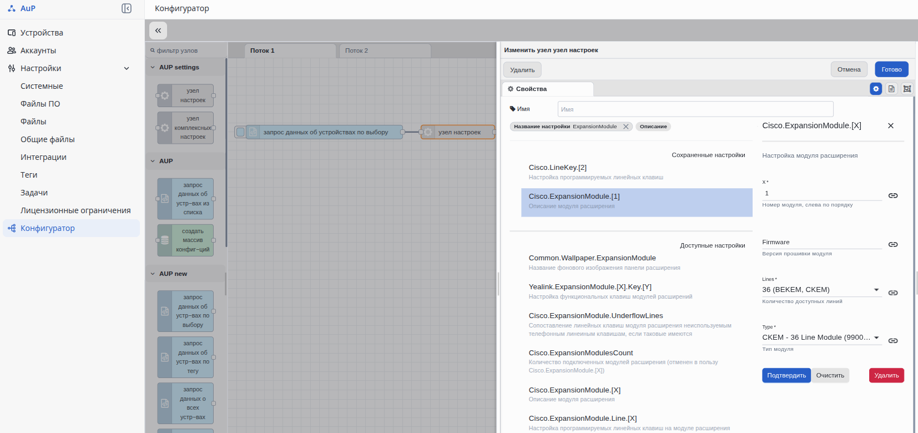Collapse the left sidebar panel icon

pyautogui.click(x=127, y=8)
